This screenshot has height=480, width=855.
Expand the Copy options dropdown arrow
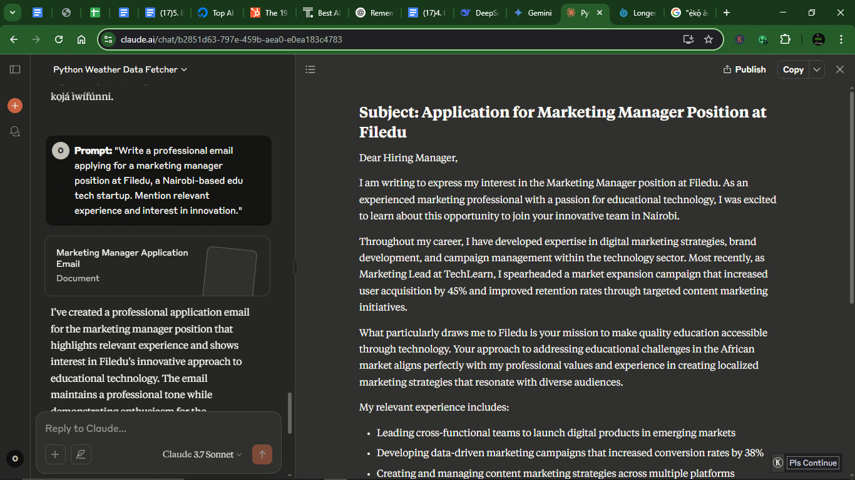pyautogui.click(x=817, y=69)
